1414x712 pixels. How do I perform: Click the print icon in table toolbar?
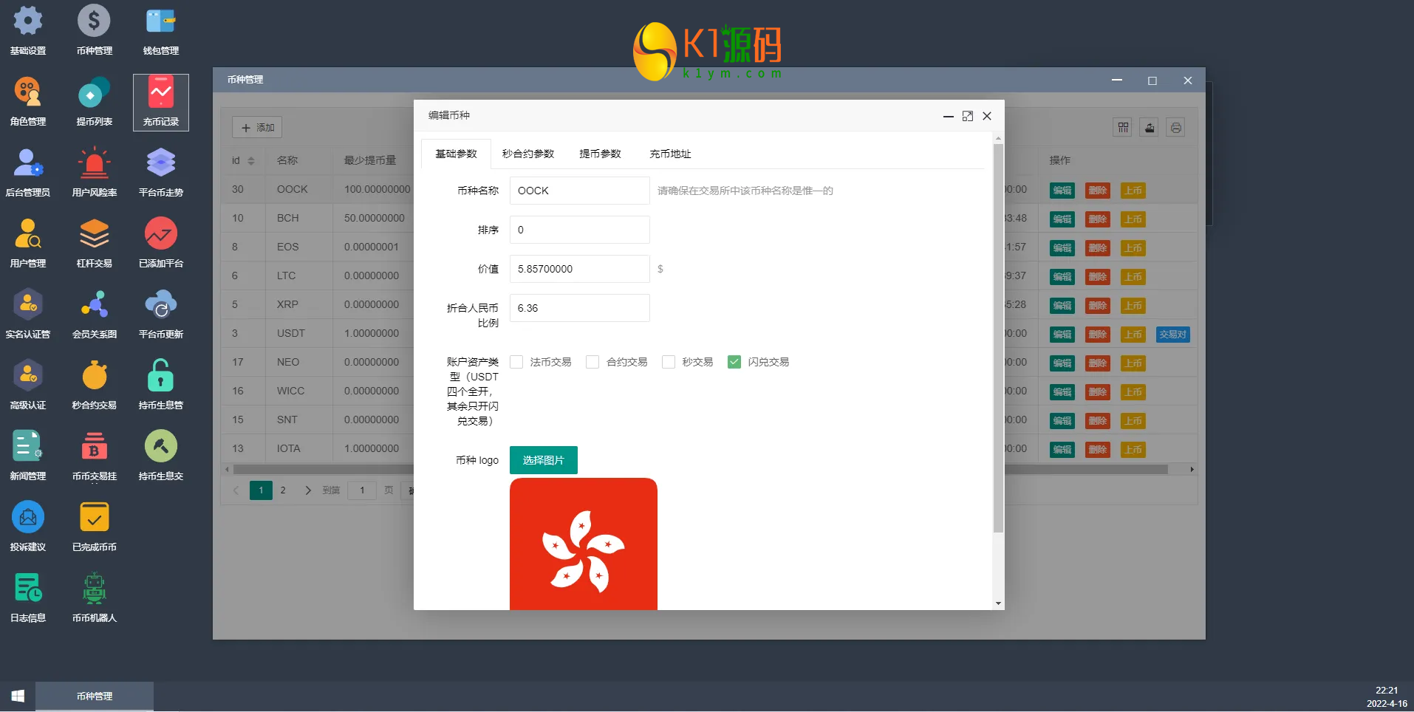[x=1176, y=127]
